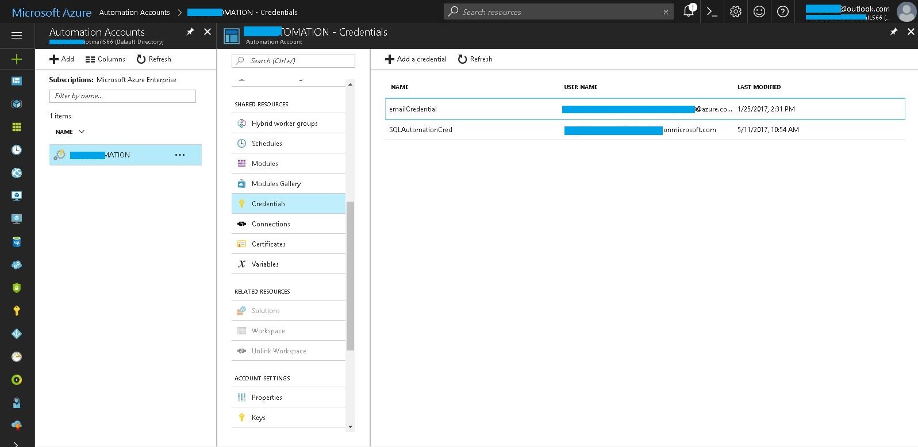Expand the NAME column sort chevron
Screen dimensions: 918x447
(x=82, y=132)
